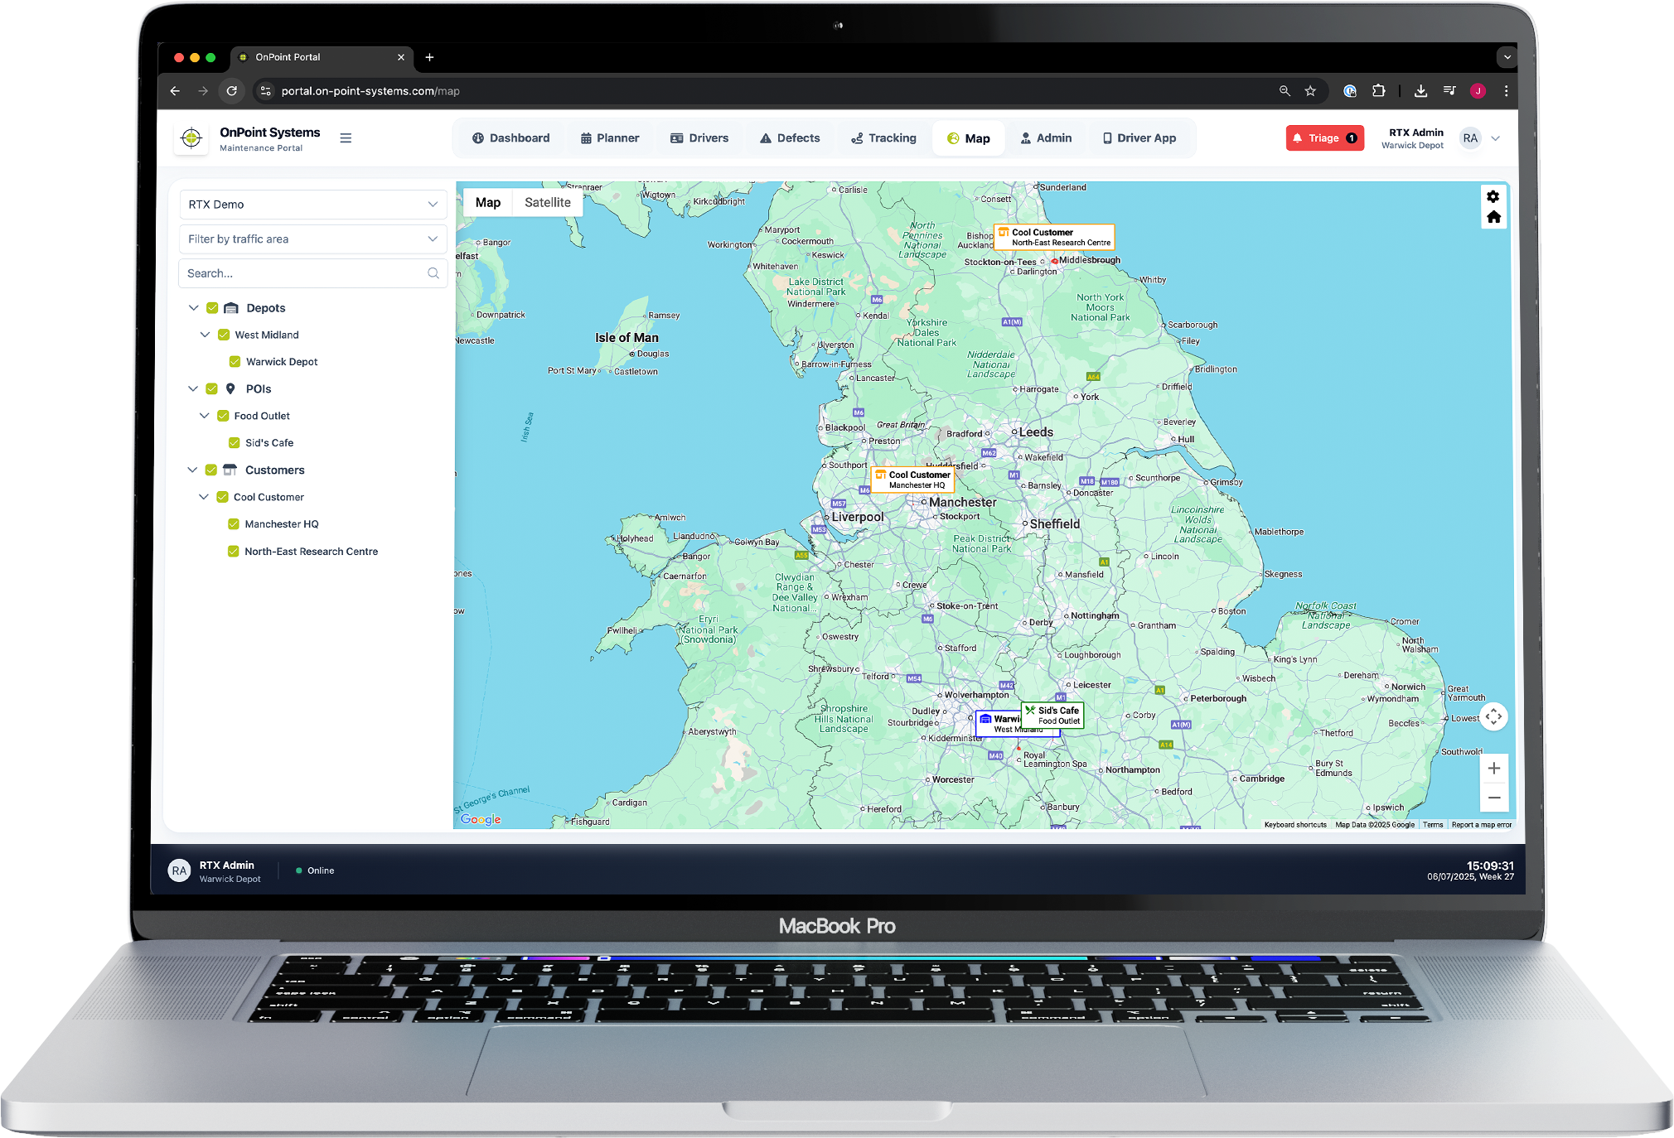Click the red Triage button
Viewport: 1674px width, 1138px height.
pyautogui.click(x=1324, y=138)
